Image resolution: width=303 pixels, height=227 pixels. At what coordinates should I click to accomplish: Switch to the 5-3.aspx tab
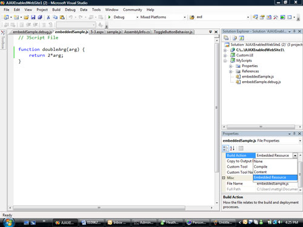(97, 32)
